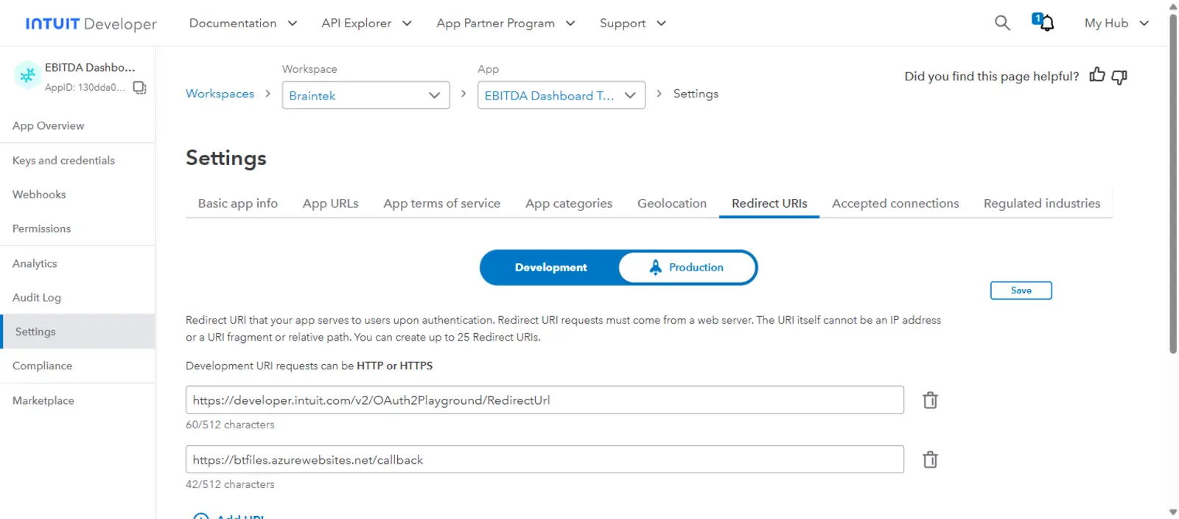The width and height of the screenshot is (1179, 519).
Task: Click the 'Settings' page heading
Action: pos(226,158)
